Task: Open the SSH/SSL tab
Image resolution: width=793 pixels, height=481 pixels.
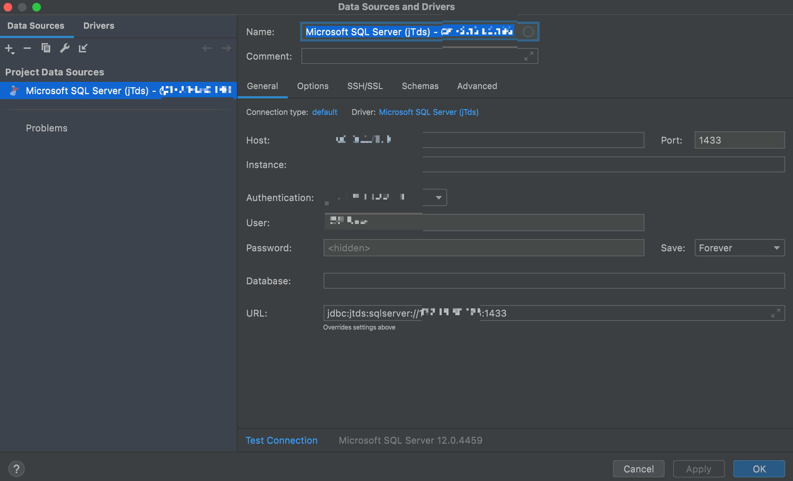Action: click(365, 86)
